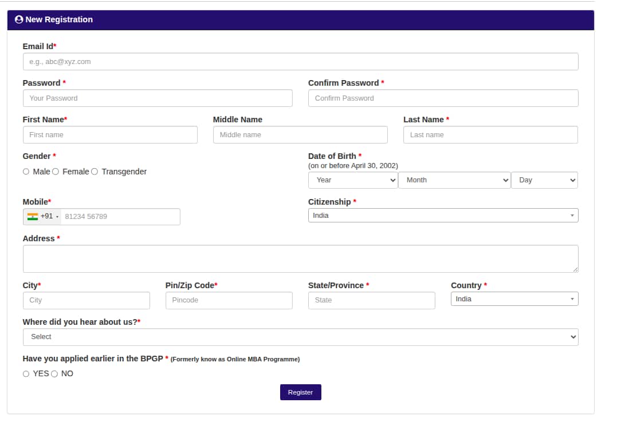This screenshot has height=438, width=621.
Task: Click into the Confirm Password field
Action: coord(443,98)
